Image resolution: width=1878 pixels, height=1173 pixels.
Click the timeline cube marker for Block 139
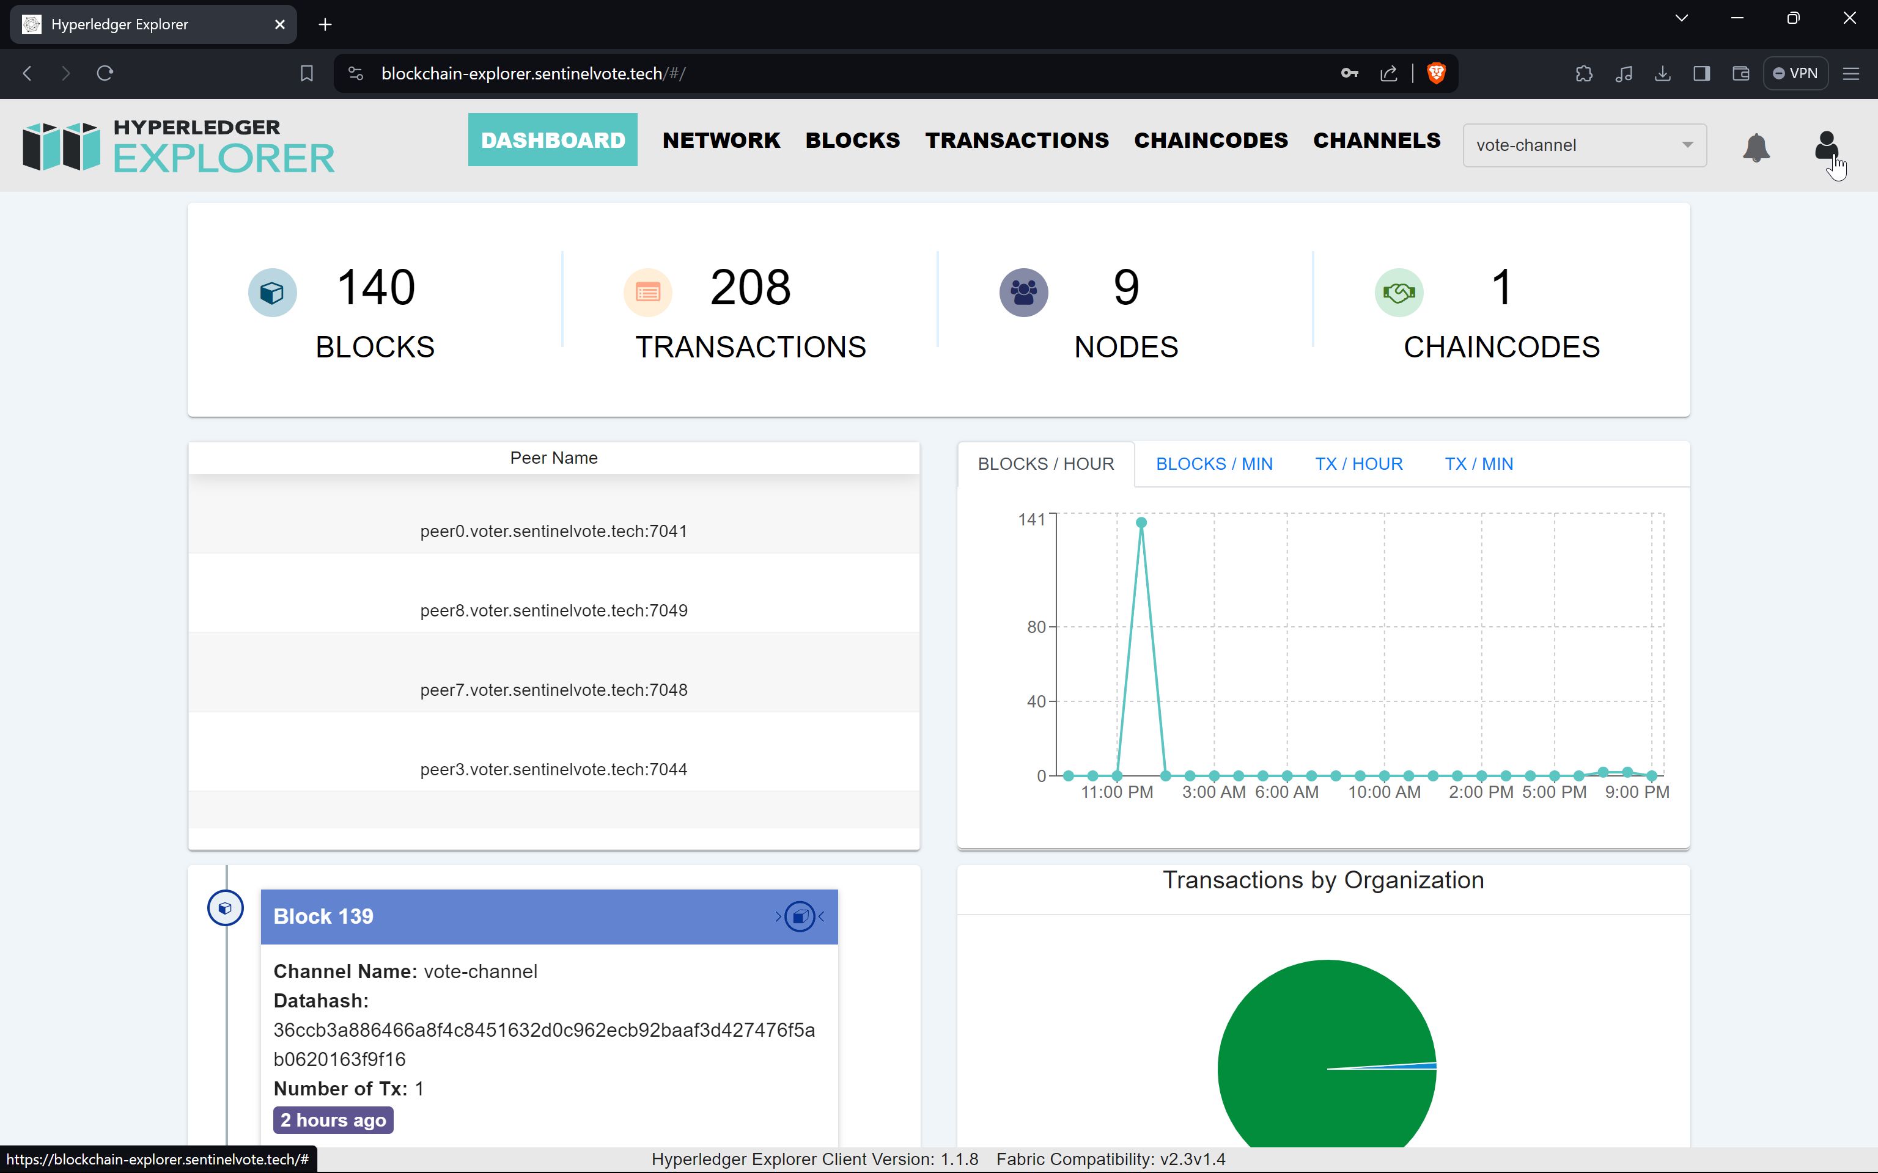pyautogui.click(x=225, y=908)
